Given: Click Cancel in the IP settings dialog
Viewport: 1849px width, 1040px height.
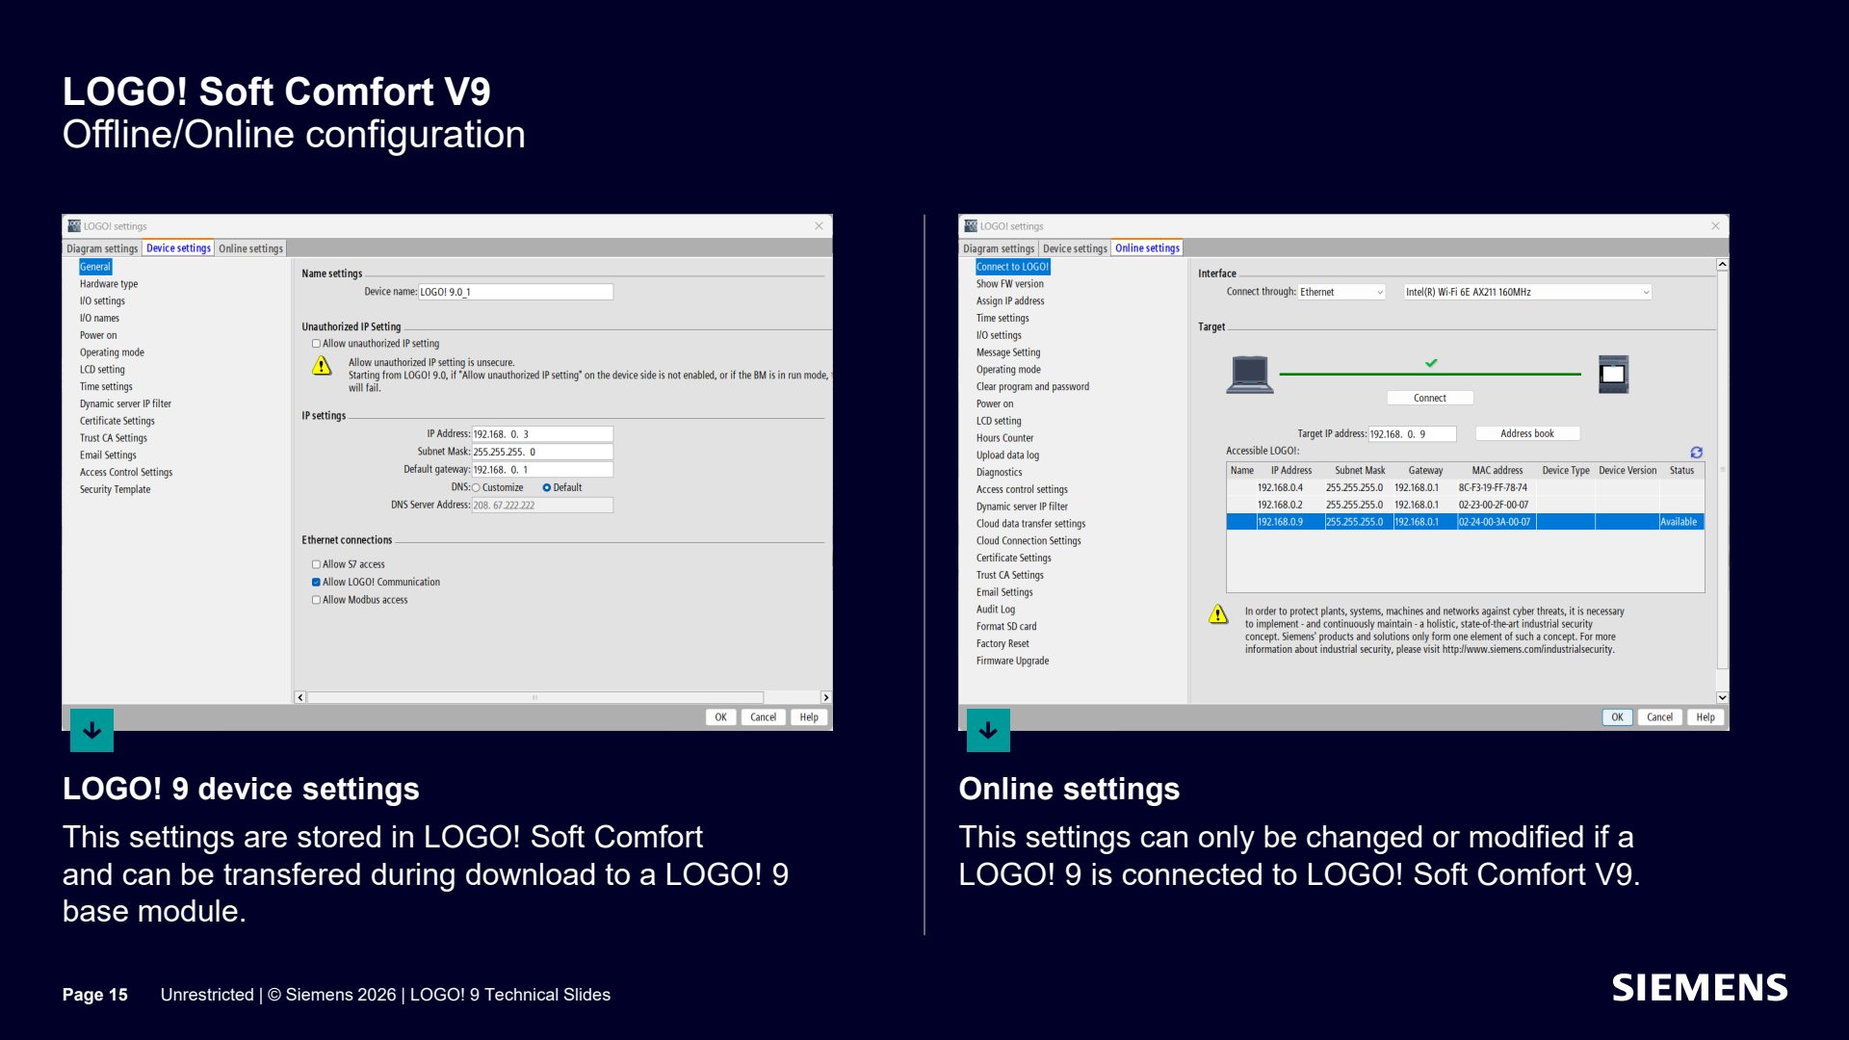Looking at the screenshot, I should (x=763, y=717).
